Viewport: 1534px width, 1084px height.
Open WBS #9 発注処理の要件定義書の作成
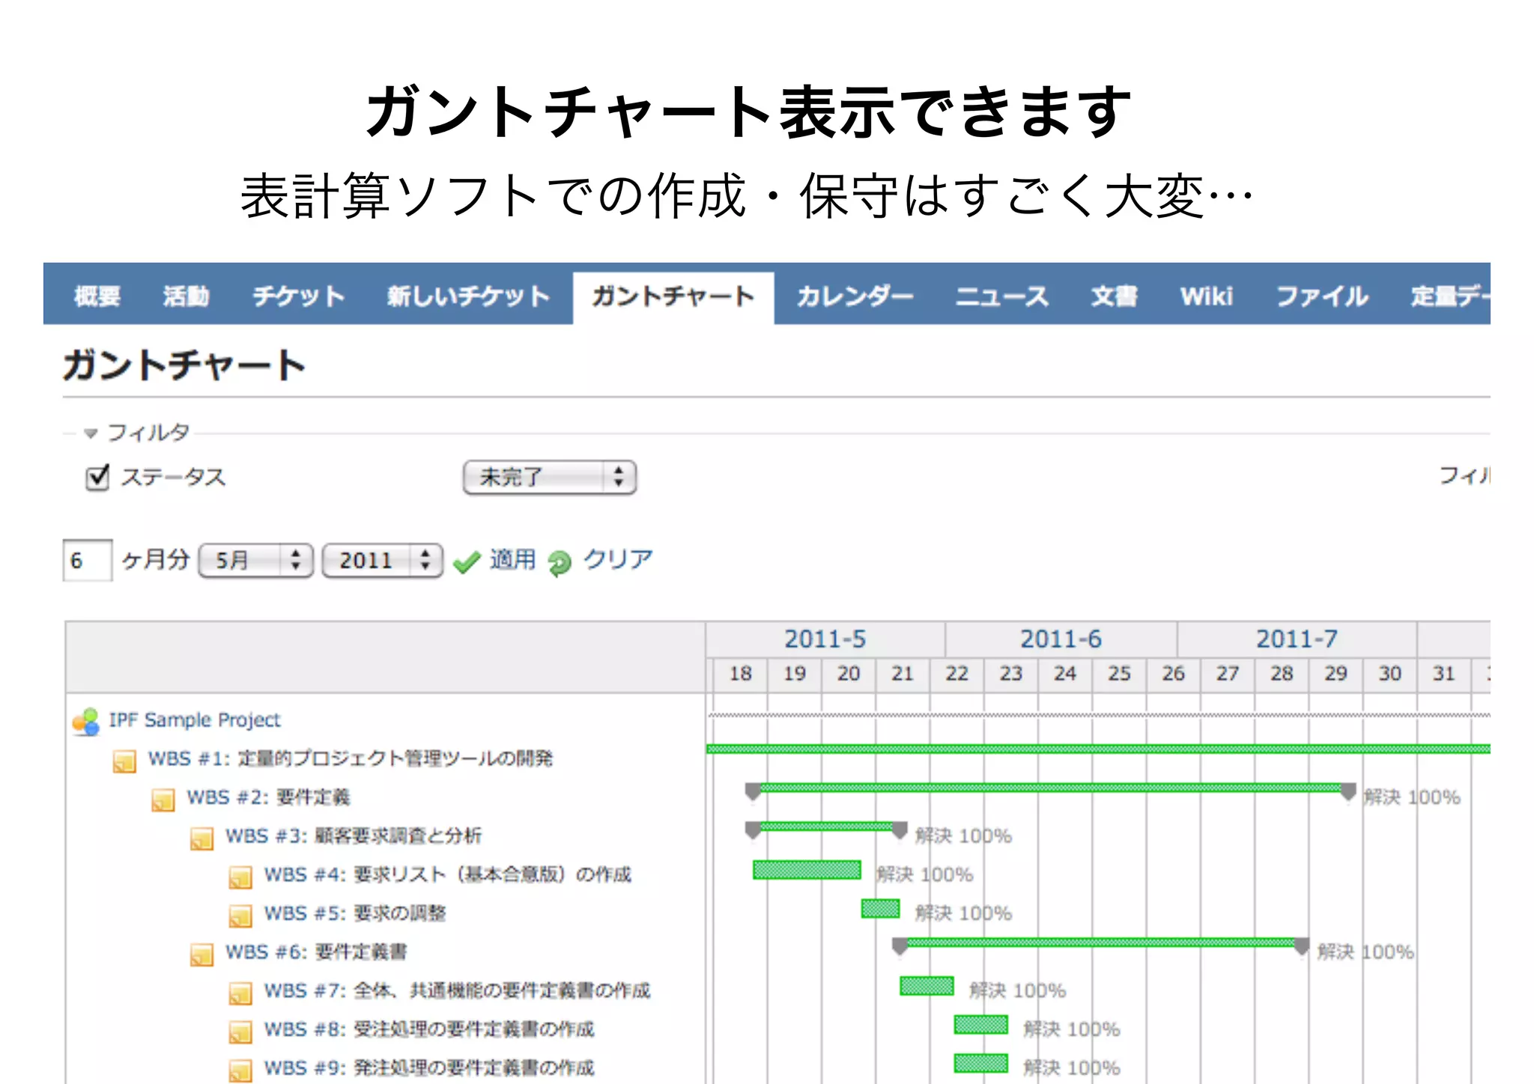point(429,1068)
